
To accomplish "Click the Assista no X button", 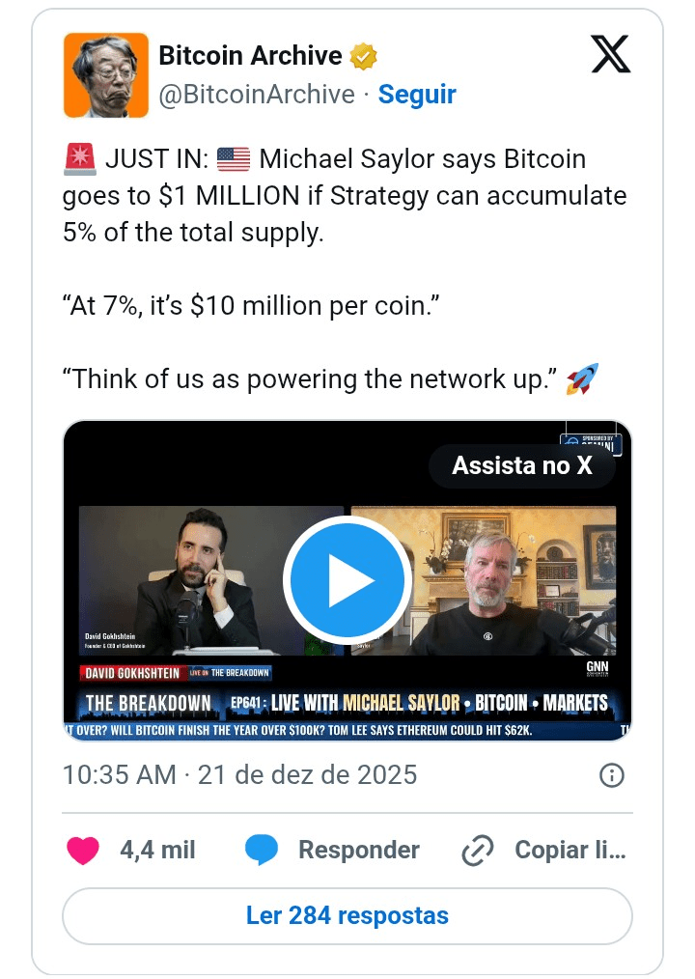I will pyautogui.click(x=521, y=465).
